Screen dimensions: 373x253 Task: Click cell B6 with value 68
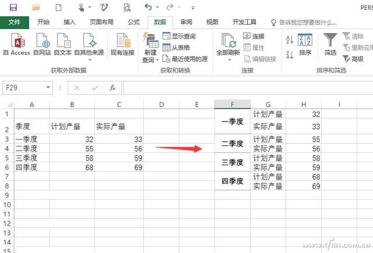(x=72, y=168)
